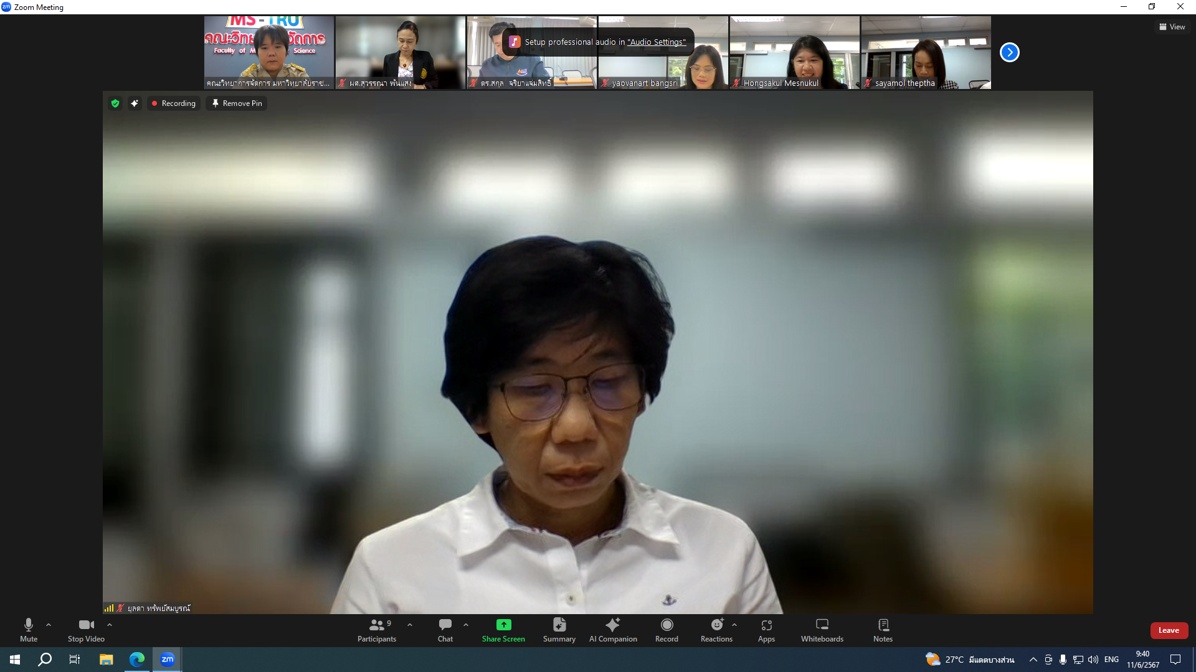Open the View layout menu
The image size is (1196, 672).
[1172, 27]
